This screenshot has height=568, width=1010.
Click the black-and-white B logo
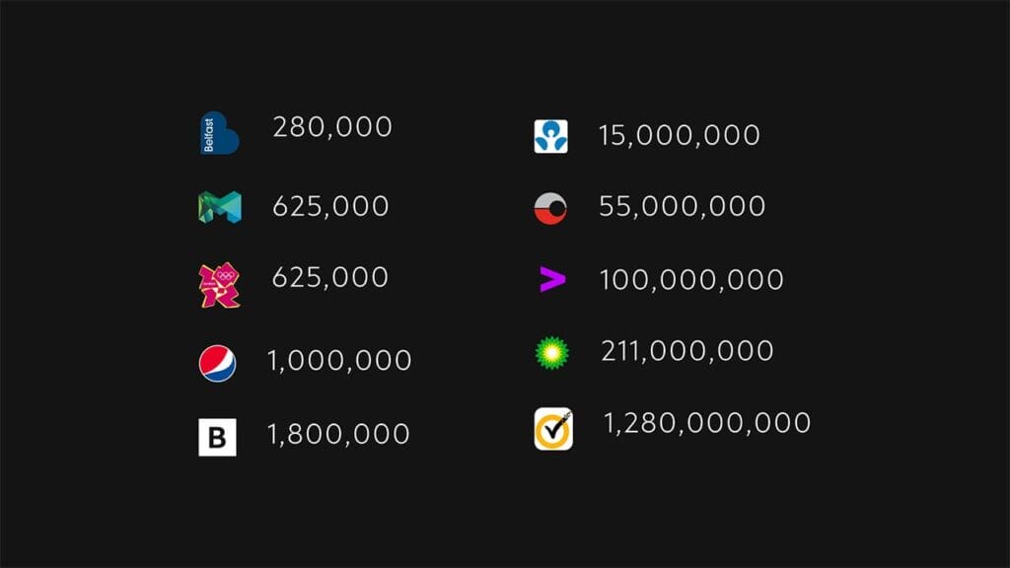(217, 437)
